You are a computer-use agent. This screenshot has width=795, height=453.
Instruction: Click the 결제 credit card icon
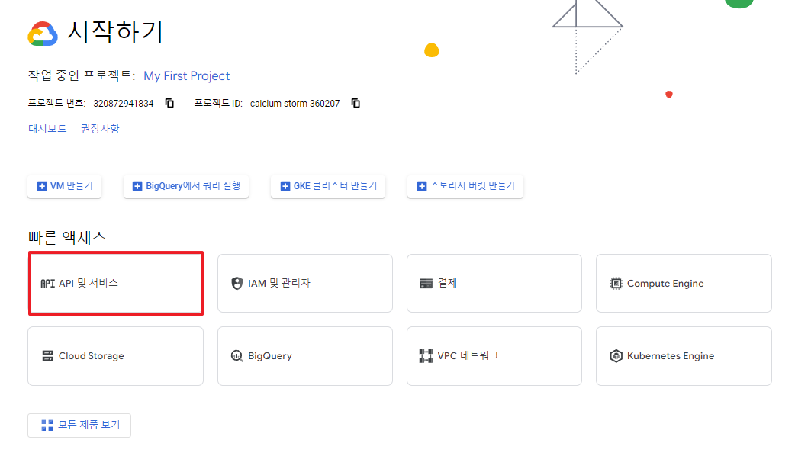tap(426, 283)
